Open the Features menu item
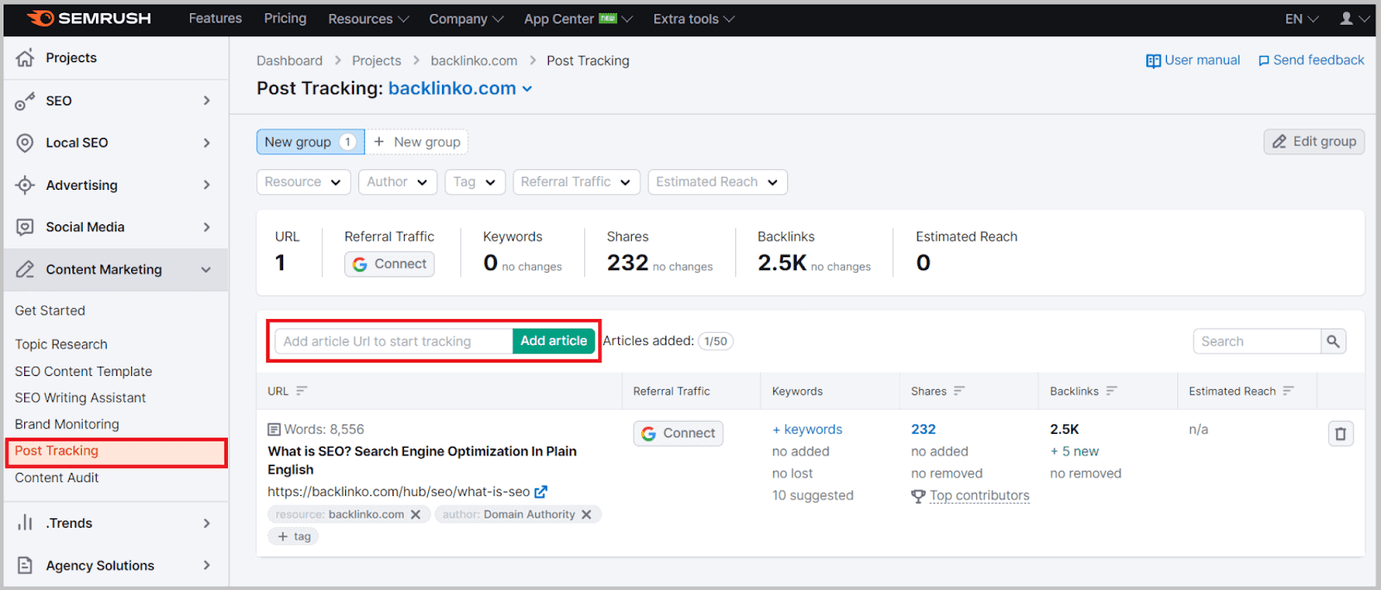The width and height of the screenshot is (1381, 590). [215, 18]
